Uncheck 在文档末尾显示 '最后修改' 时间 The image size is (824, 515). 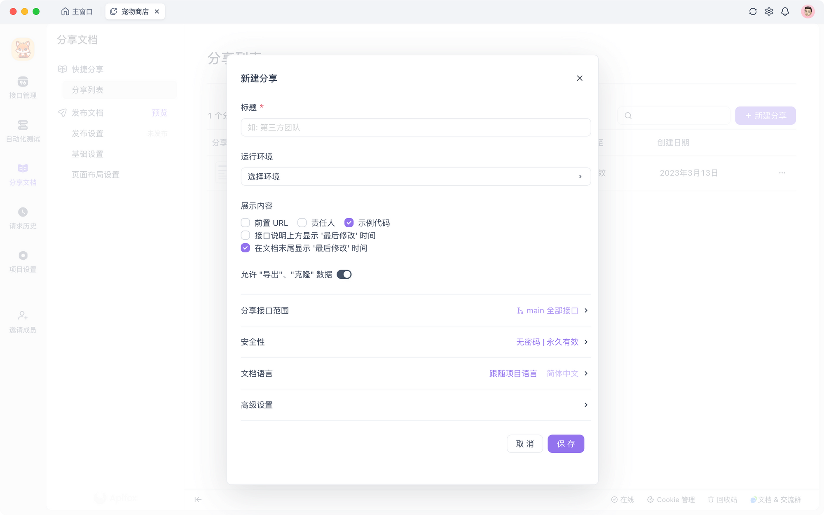[x=246, y=248]
